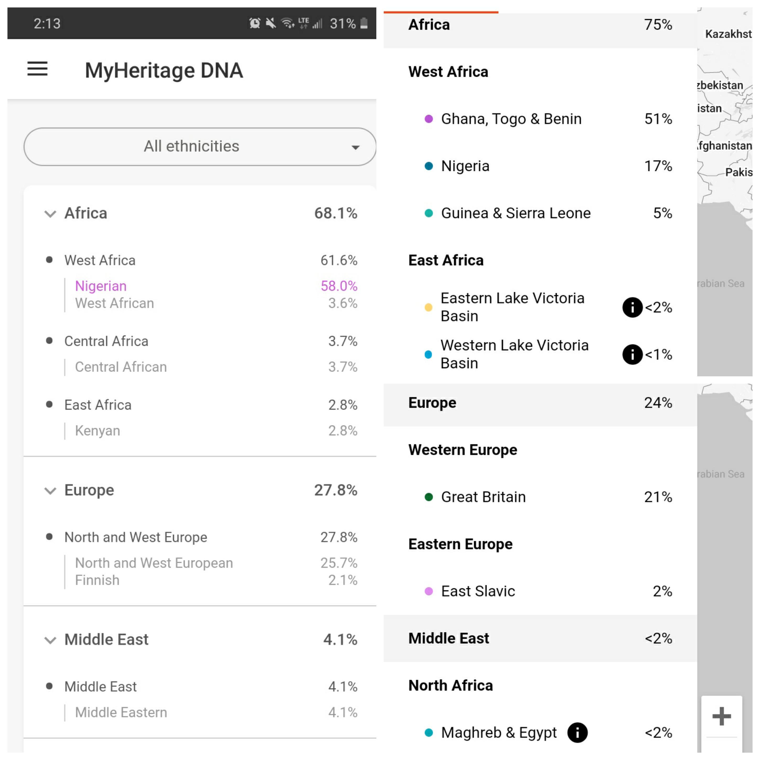Viewport: 760px width, 760px height.
Task: Select the Kenyan ethnicity entry
Action: point(97,430)
